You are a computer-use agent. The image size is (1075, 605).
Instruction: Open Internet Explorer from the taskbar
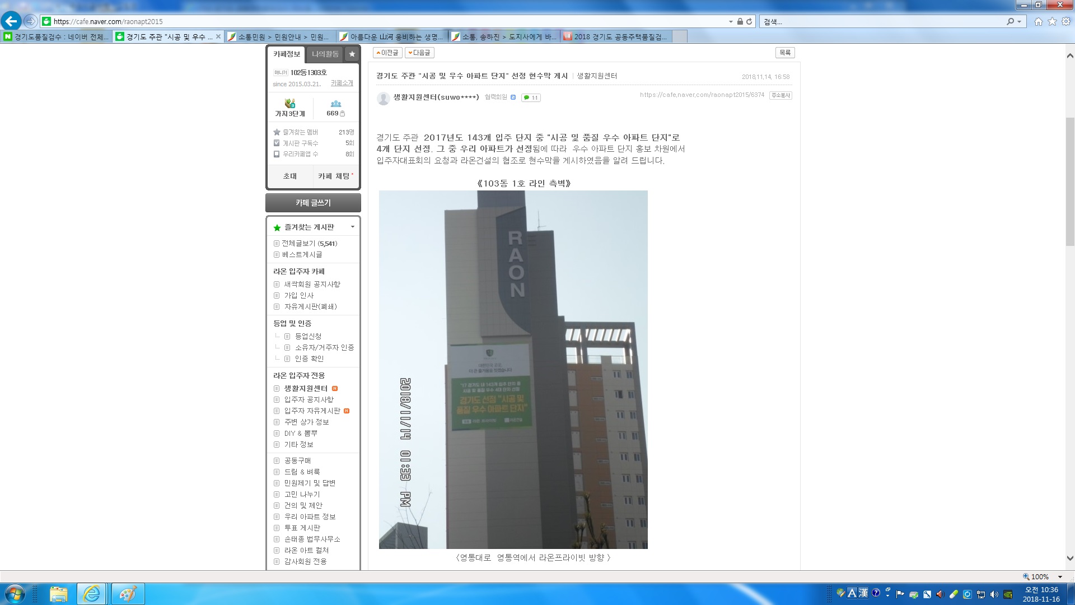pos(90,593)
